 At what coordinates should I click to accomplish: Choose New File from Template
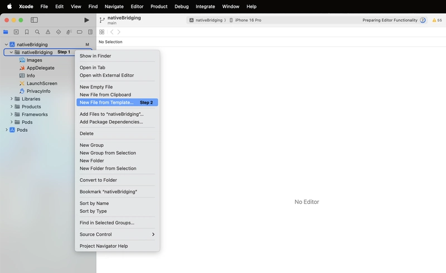pos(117,102)
